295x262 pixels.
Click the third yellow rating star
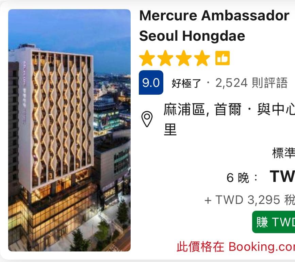(x=184, y=58)
